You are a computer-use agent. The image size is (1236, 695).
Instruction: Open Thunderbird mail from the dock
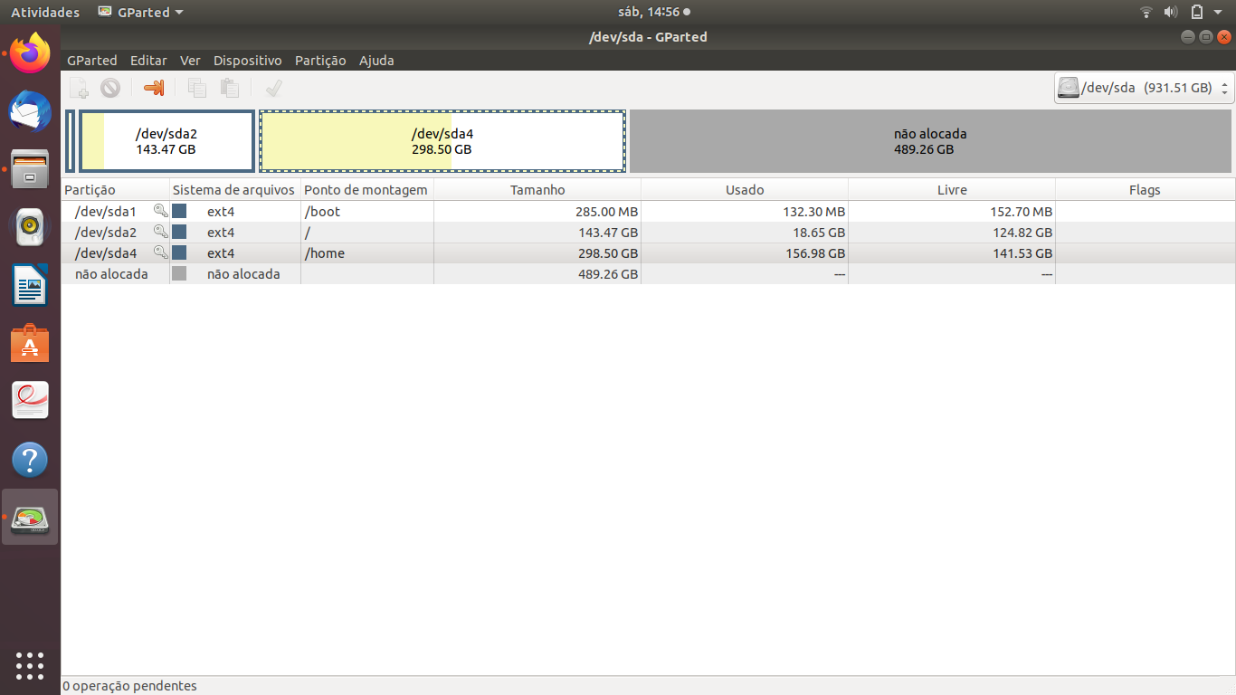pyautogui.click(x=30, y=112)
